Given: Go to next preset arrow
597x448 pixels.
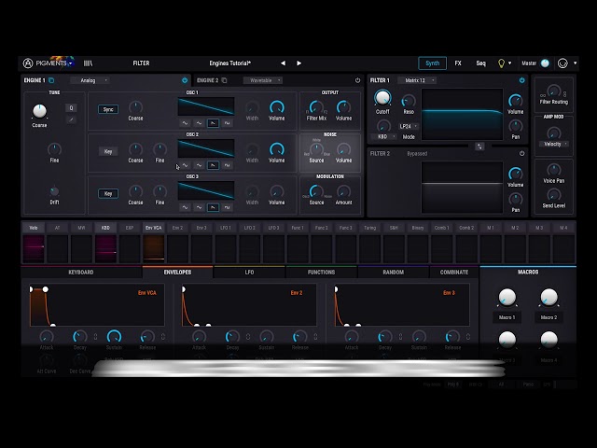Looking at the screenshot, I should 298,63.
